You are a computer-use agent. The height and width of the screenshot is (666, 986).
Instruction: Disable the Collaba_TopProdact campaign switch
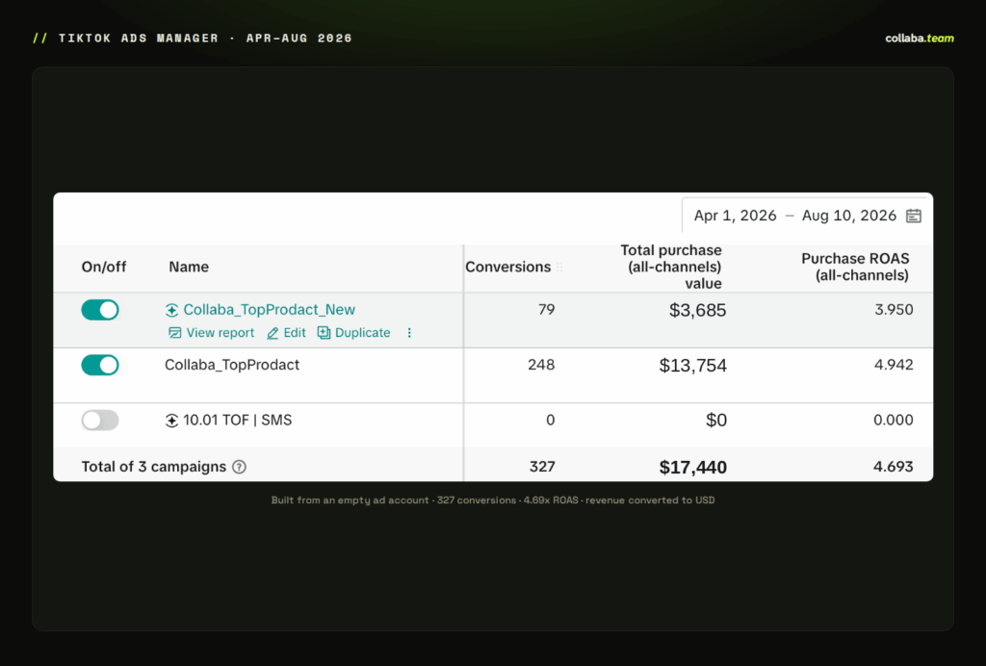coord(100,365)
